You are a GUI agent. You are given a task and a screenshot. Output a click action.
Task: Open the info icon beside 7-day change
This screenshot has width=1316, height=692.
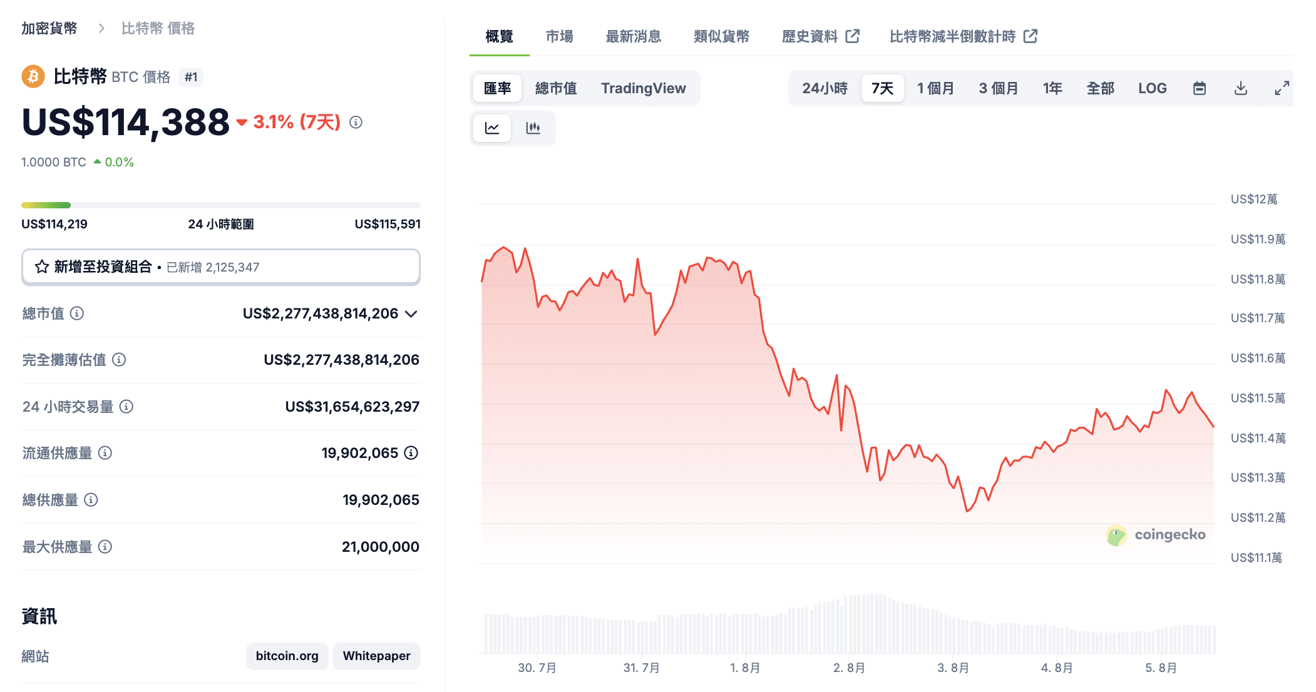coord(356,122)
